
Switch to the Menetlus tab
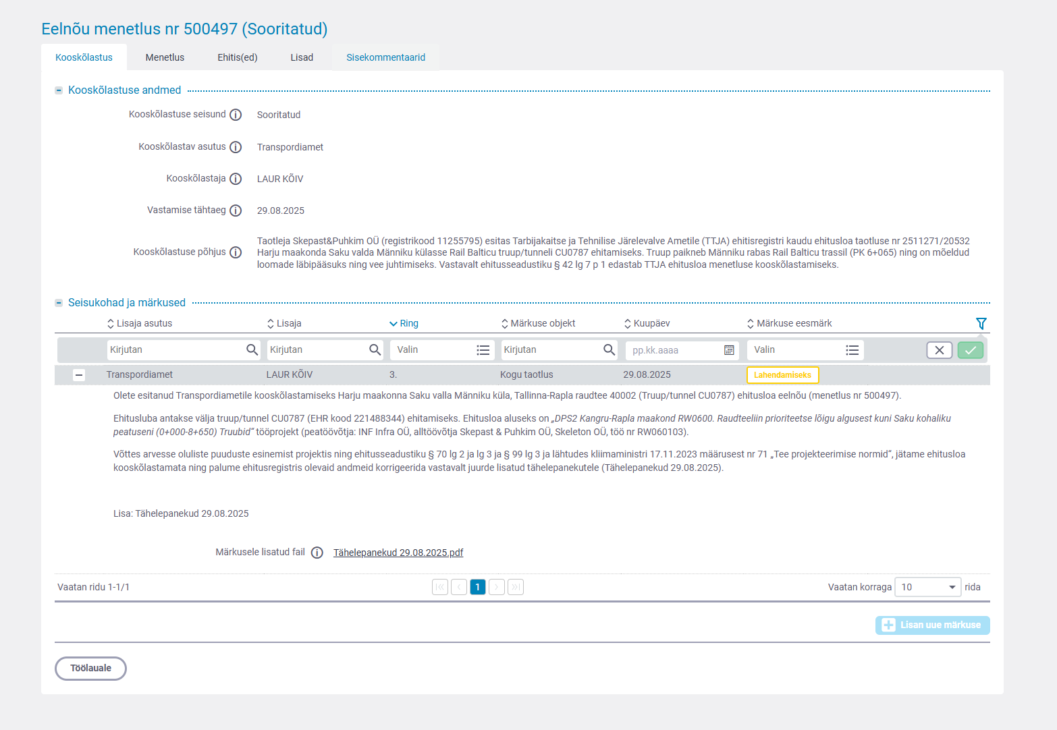pos(165,57)
